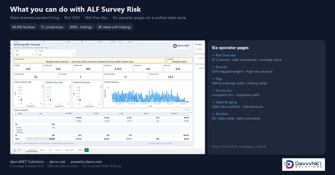
Task: Open more options ellipsis on State scoreboard
Action: point(191,110)
